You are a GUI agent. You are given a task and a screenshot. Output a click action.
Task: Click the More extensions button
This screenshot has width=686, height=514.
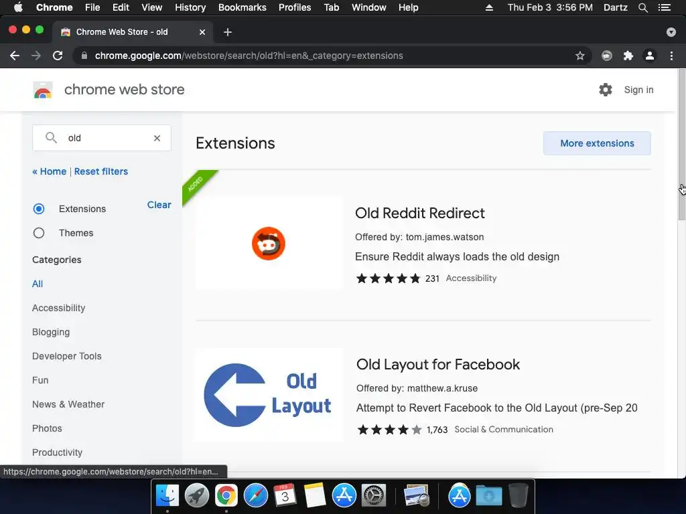point(597,143)
